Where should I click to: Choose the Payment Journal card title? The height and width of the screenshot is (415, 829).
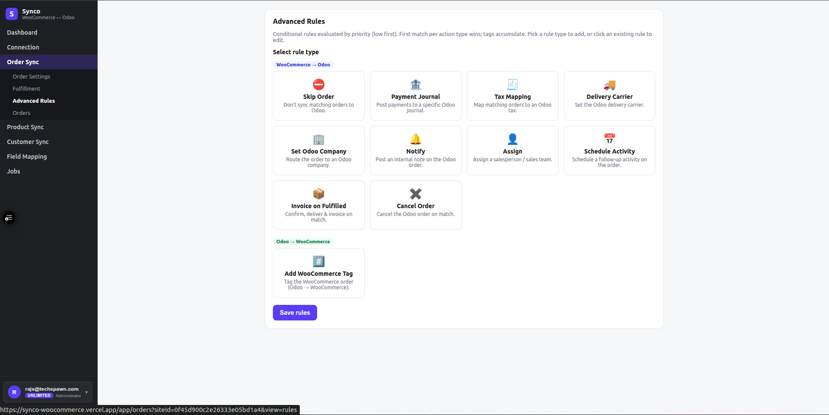[416, 97]
